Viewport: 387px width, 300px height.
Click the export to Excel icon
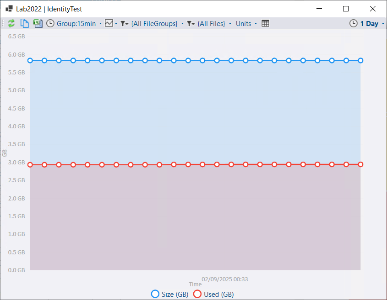pos(38,23)
